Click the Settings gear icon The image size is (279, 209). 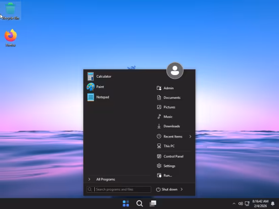(159, 166)
